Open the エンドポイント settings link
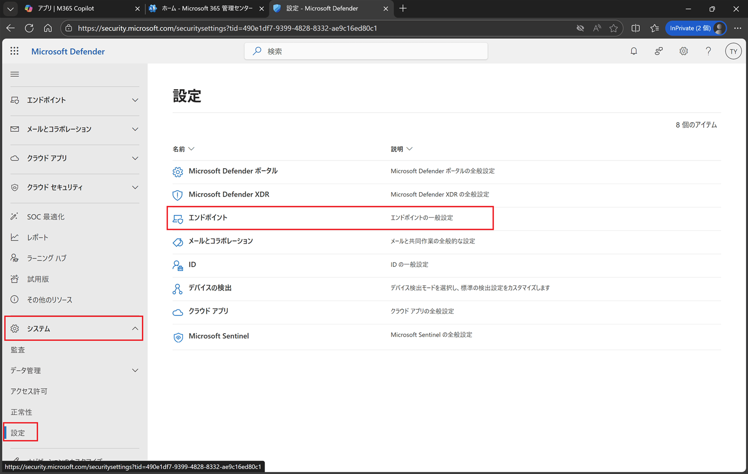Screen dimensions: 748x474 [208, 218]
